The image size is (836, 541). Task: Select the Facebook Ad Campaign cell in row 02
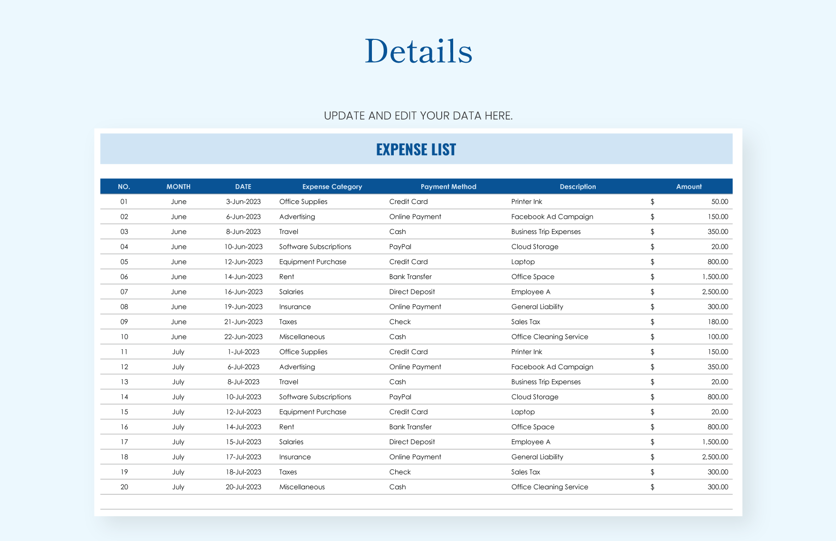coord(551,216)
